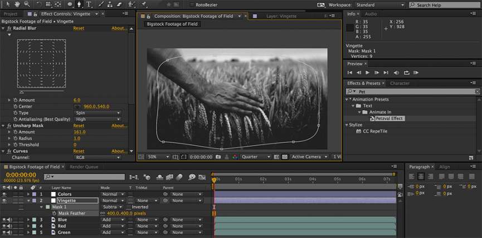482x238 pixels.
Task: Open the Quarter resolution dropdown
Action: [x=256, y=157]
